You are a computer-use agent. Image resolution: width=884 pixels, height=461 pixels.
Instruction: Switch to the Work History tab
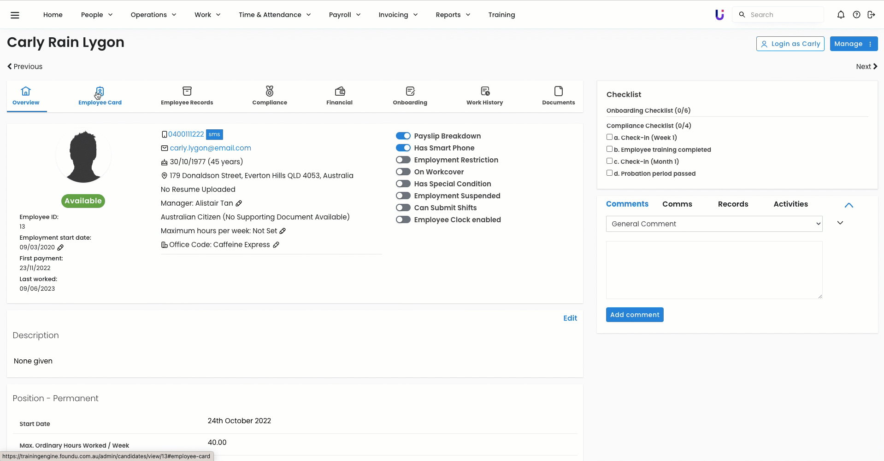coord(484,96)
